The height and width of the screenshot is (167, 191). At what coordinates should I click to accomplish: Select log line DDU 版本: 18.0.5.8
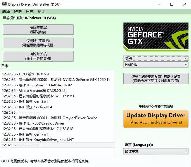point(57,74)
